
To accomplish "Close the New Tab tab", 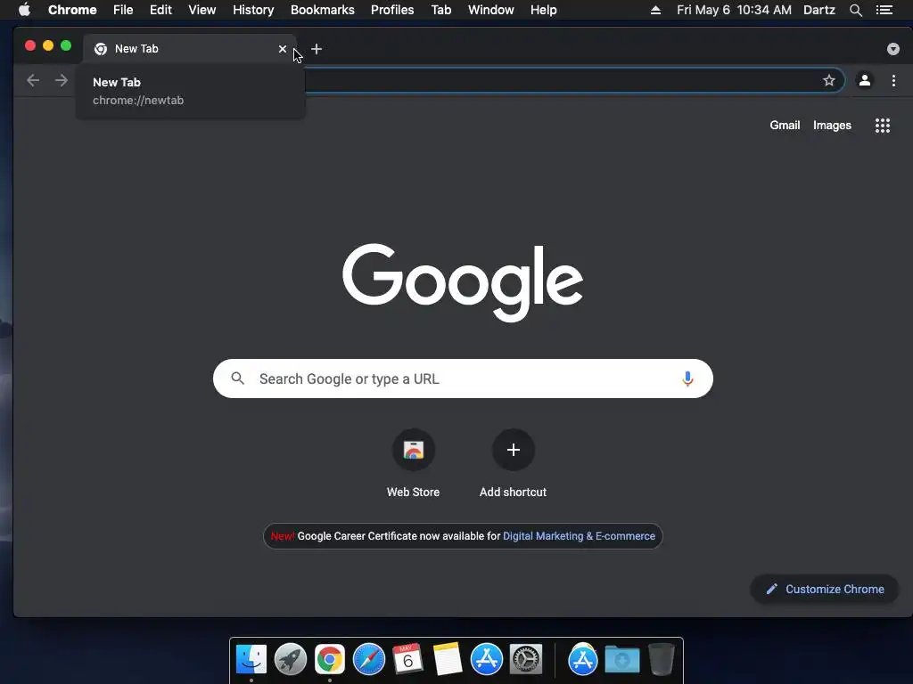I will [283, 49].
